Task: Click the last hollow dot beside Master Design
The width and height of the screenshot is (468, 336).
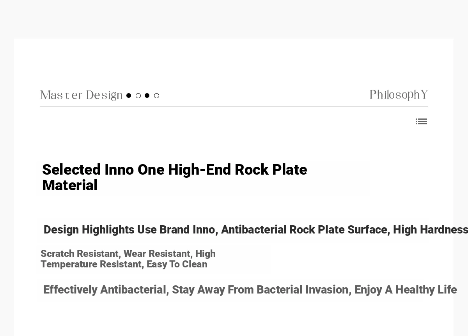Action: [x=156, y=95]
